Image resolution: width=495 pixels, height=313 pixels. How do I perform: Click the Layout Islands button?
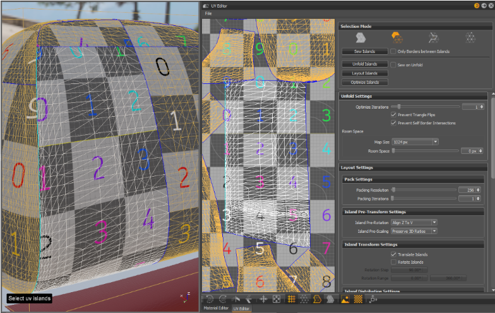365,73
